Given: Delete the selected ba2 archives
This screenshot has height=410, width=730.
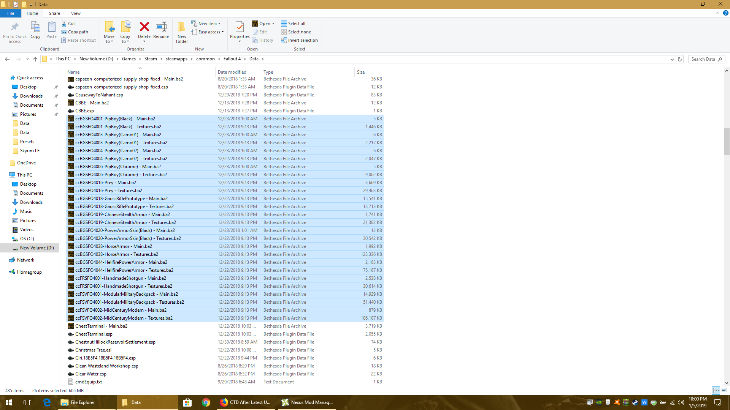Looking at the screenshot, I should [144, 30].
